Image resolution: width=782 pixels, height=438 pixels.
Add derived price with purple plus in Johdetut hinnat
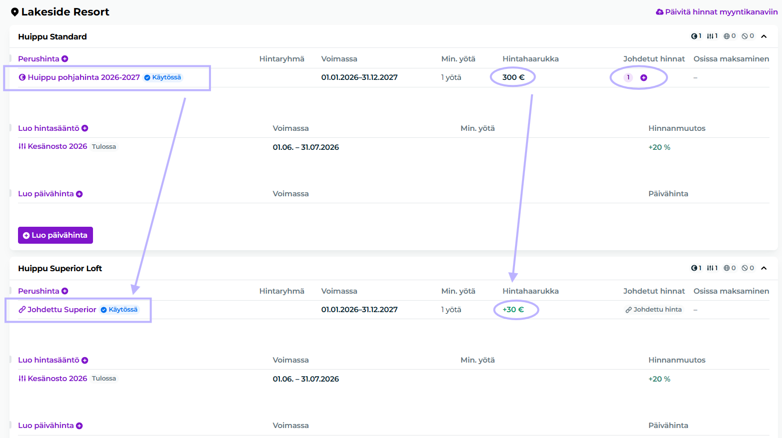tap(643, 77)
